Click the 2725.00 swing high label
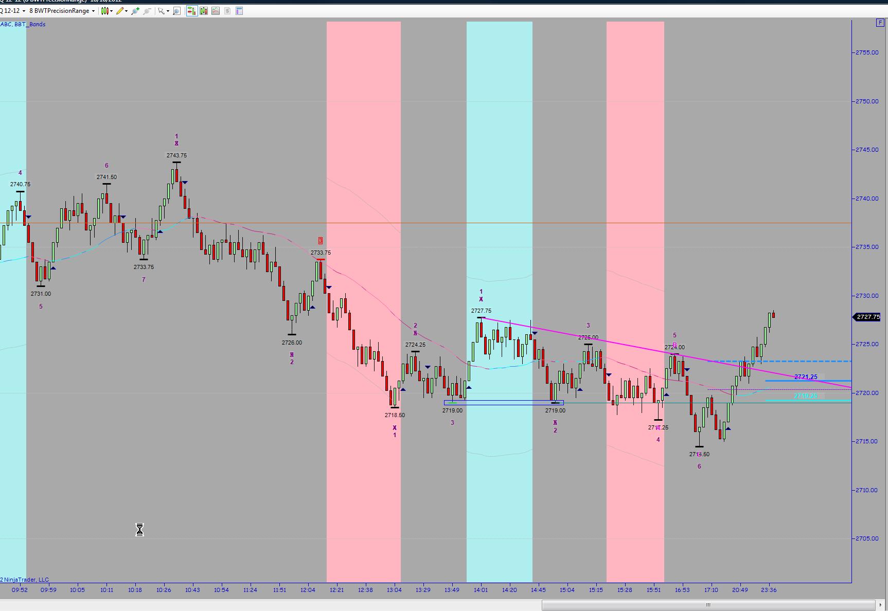Image resolution: width=888 pixels, height=611 pixels. [588, 338]
